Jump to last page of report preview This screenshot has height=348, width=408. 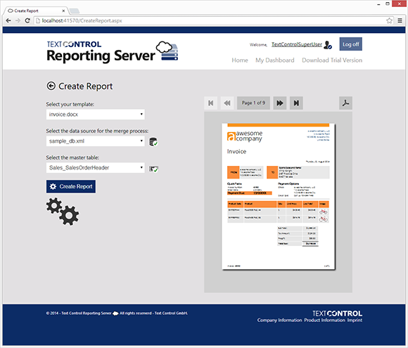[x=296, y=103]
